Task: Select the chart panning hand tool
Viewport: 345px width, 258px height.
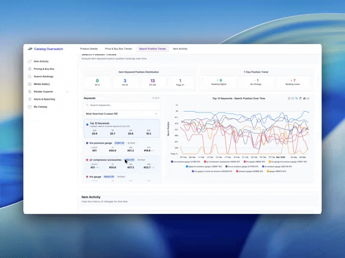Action: (x=300, y=99)
